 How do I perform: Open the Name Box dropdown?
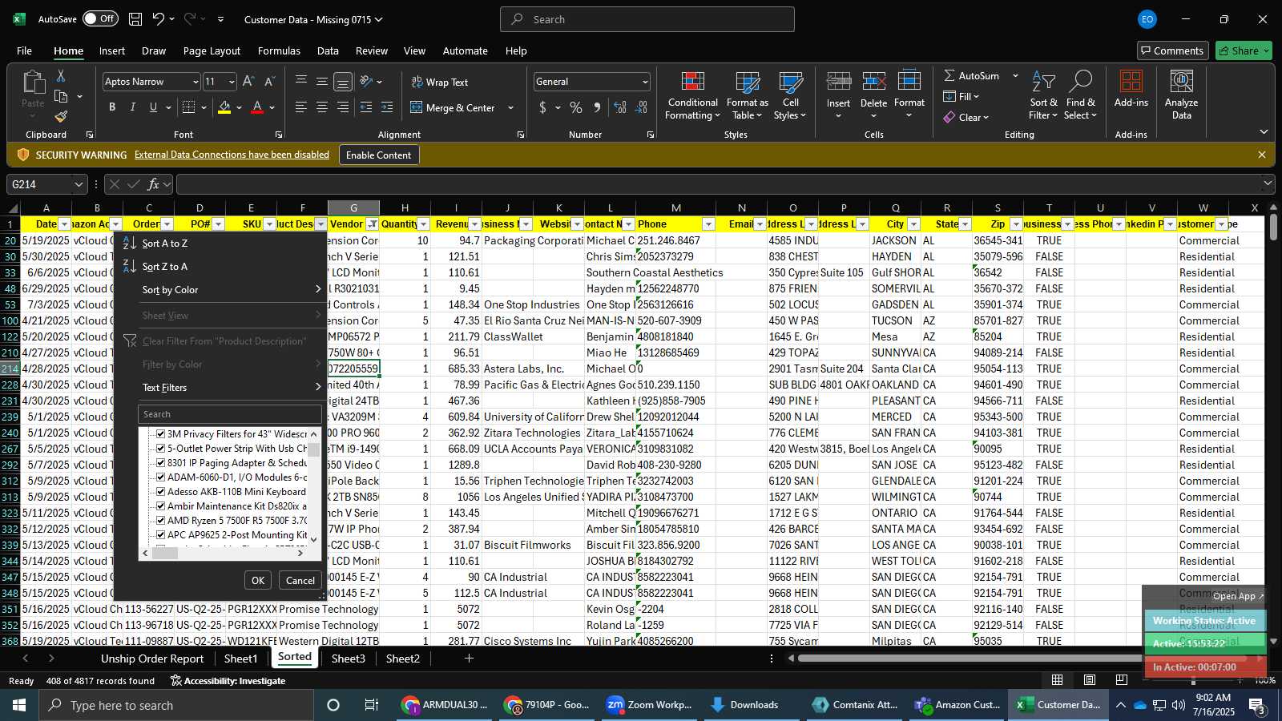pyautogui.click(x=79, y=184)
